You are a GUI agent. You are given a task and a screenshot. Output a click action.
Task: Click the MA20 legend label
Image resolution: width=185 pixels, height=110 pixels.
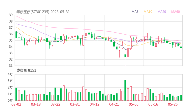click(162, 12)
